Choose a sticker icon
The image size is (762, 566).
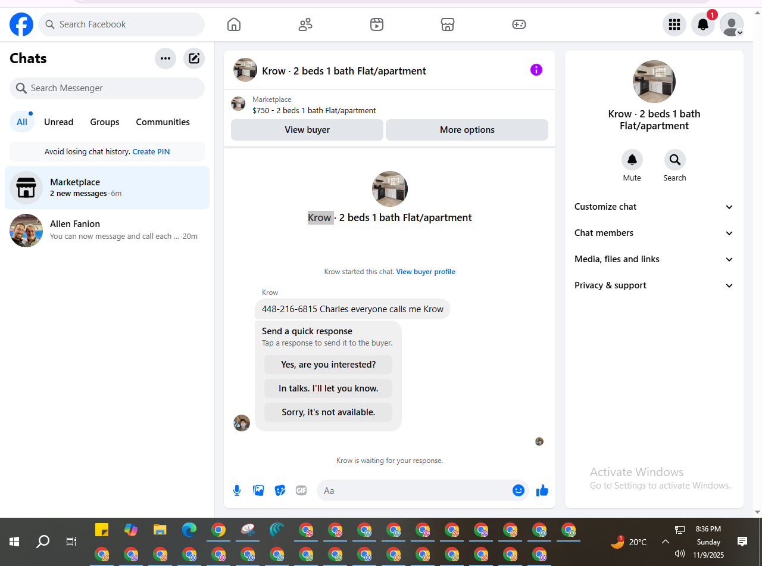[280, 490]
